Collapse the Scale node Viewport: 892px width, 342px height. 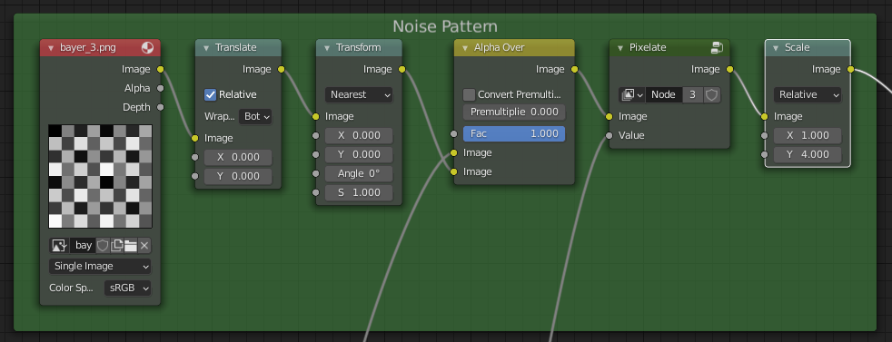[x=776, y=48]
